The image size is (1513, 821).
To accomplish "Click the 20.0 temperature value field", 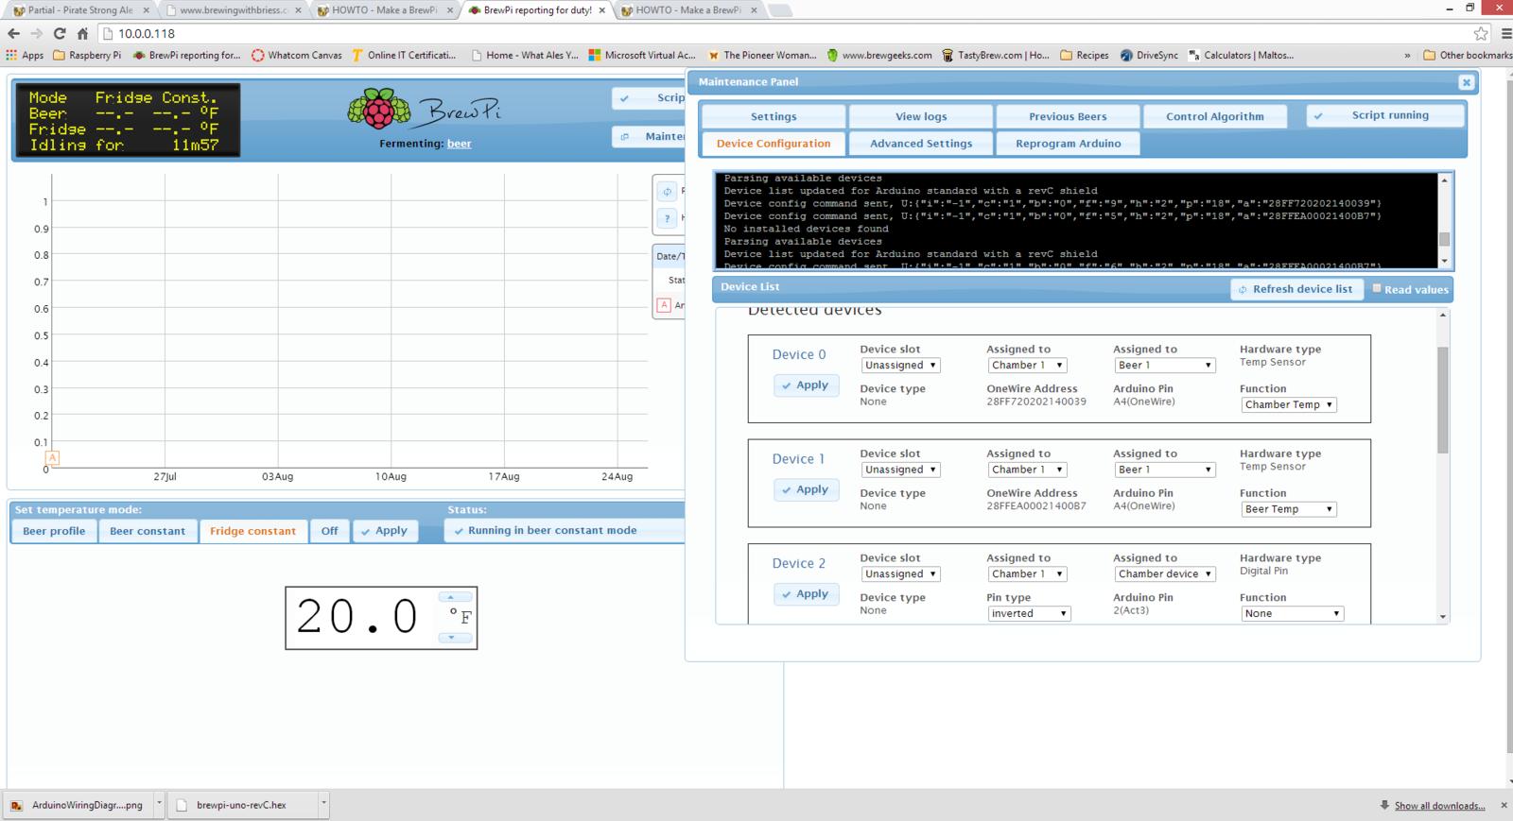I will tap(357, 617).
